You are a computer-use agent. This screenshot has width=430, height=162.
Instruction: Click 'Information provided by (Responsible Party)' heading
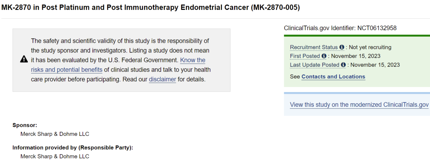(x=73, y=148)
